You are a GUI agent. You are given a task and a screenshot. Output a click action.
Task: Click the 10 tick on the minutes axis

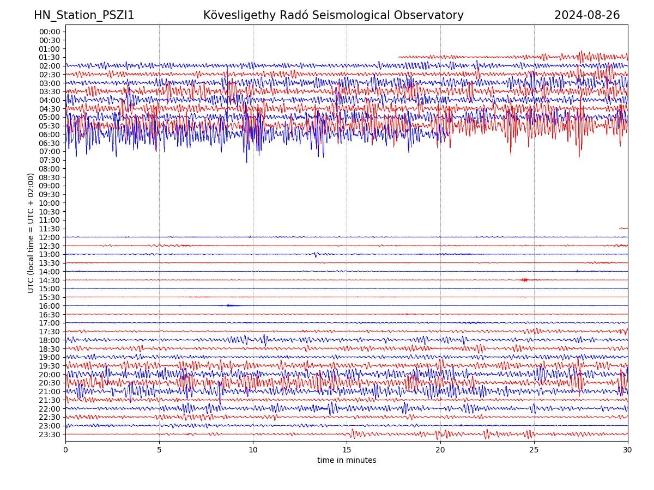tap(253, 450)
